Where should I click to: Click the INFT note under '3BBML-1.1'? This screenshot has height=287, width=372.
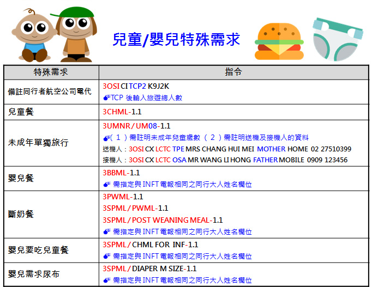182,184
